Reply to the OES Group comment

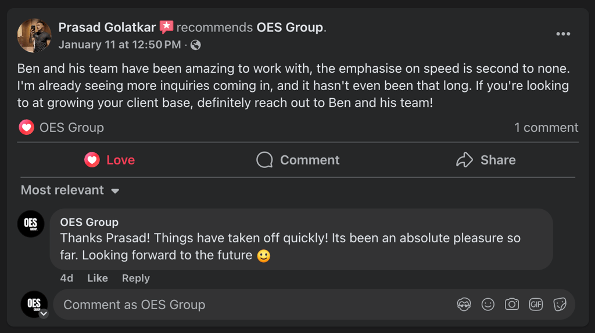135,278
